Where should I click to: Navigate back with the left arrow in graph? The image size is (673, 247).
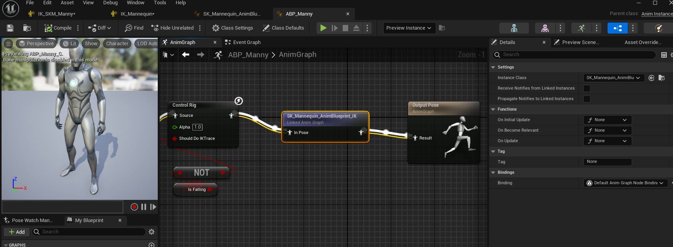(x=186, y=55)
